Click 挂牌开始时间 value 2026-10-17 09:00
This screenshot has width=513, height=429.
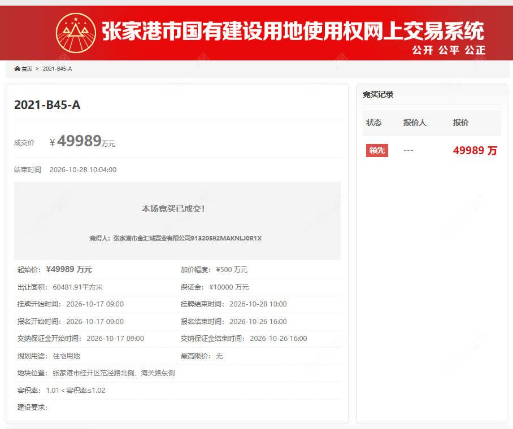coord(95,304)
